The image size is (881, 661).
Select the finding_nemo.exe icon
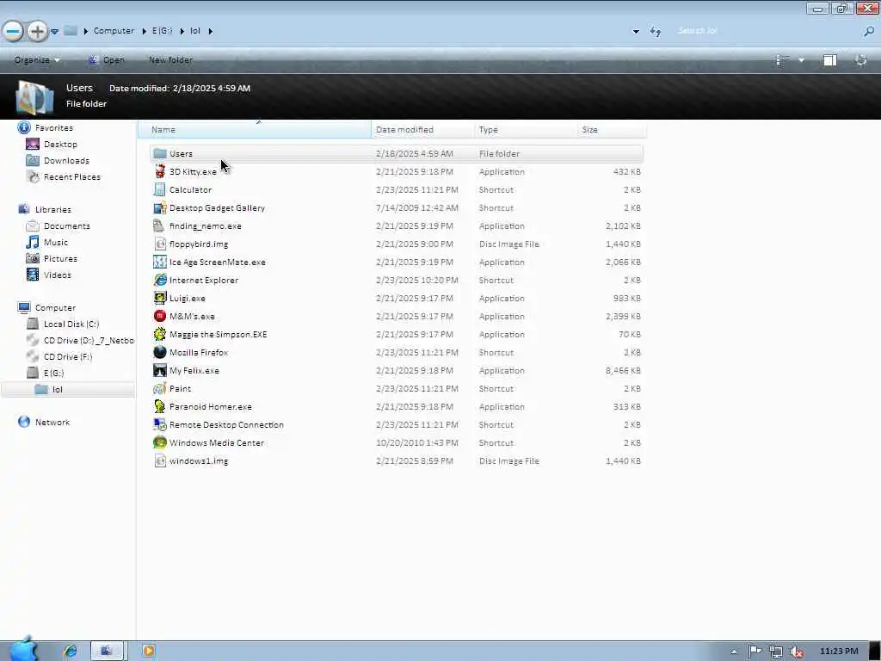coord(160,225)
